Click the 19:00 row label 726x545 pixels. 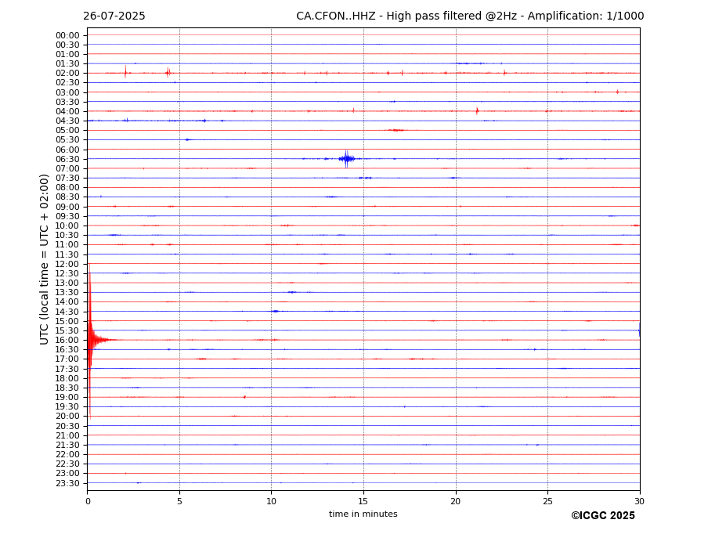tap(67, 397)
